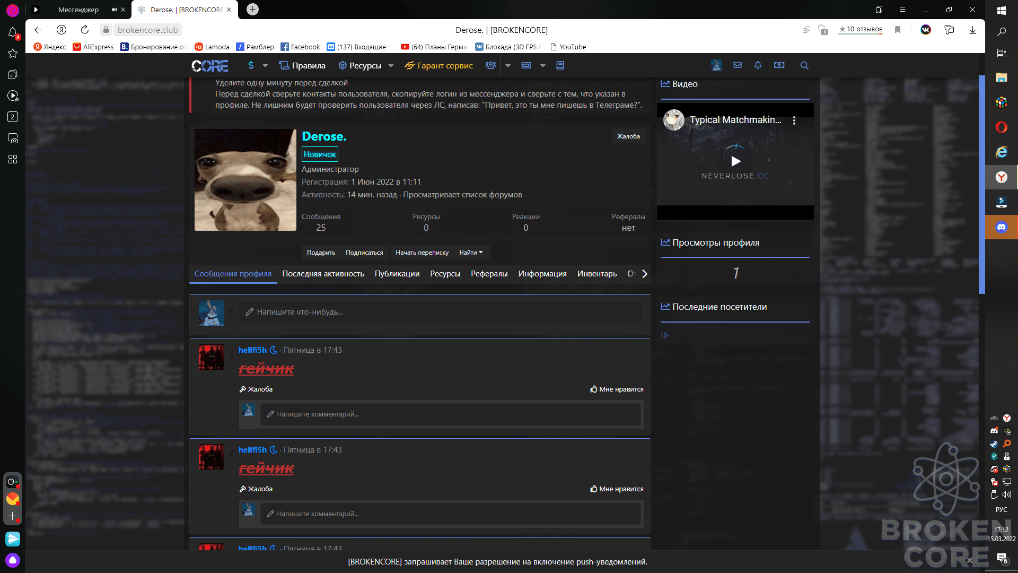1018x573 pixels.
Task: Switch to Публикации tab
Action: click(x=397, y=274)
